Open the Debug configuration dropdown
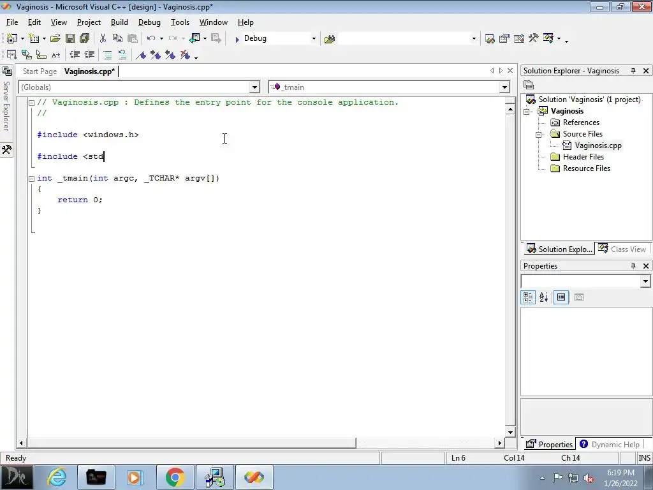 [x=314, y=39]
